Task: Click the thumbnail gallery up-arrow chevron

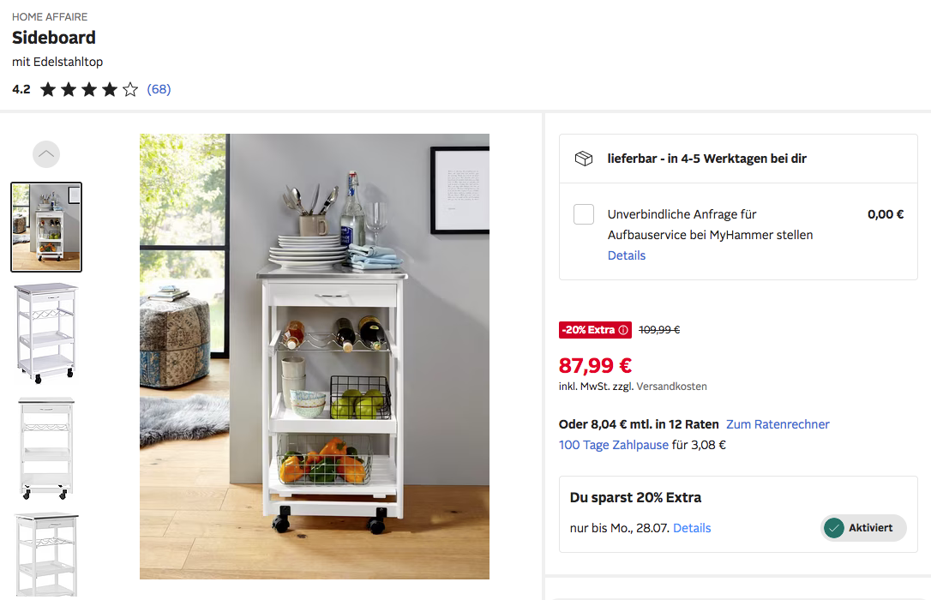Action: tap(46, 154)
